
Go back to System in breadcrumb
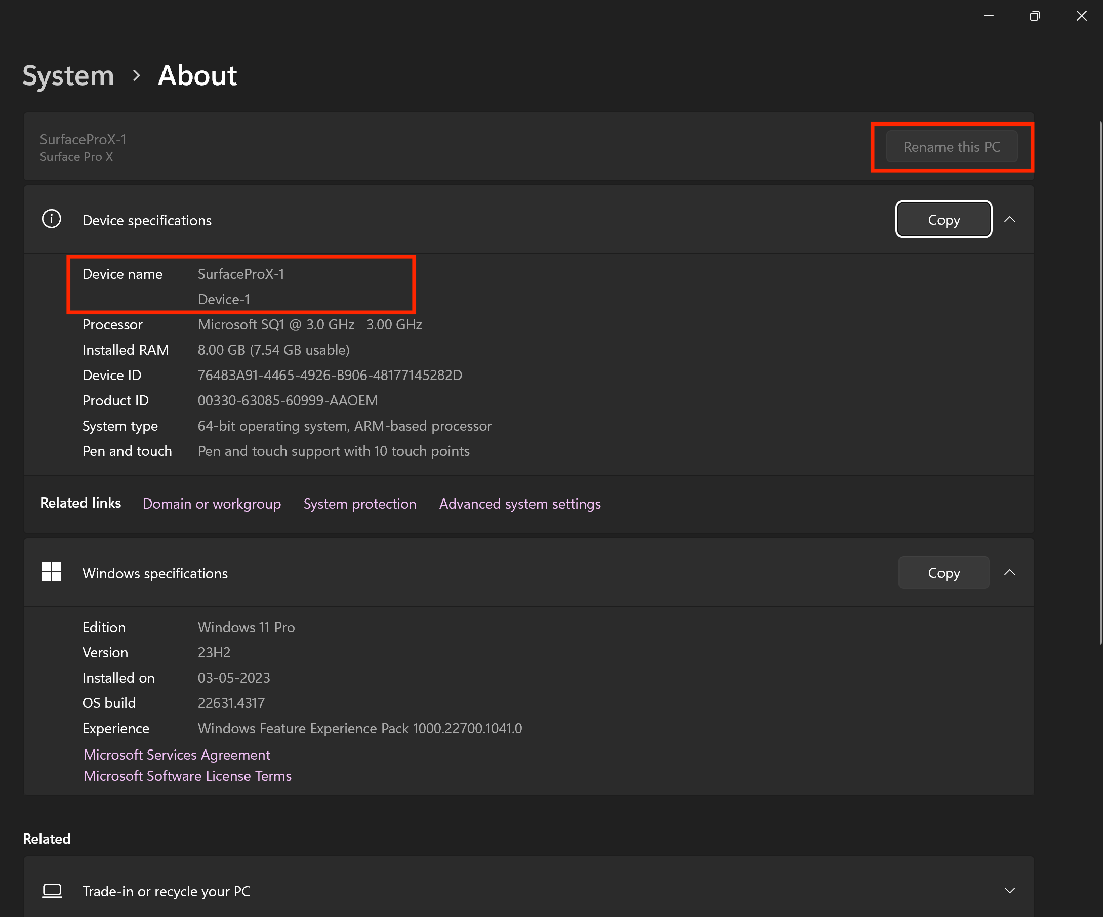pyautogui.click(x=68, y=75)
